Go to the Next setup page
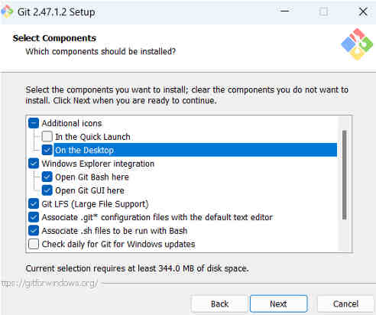The height and width of the screenshot is (315, 376). pos(278,304)
